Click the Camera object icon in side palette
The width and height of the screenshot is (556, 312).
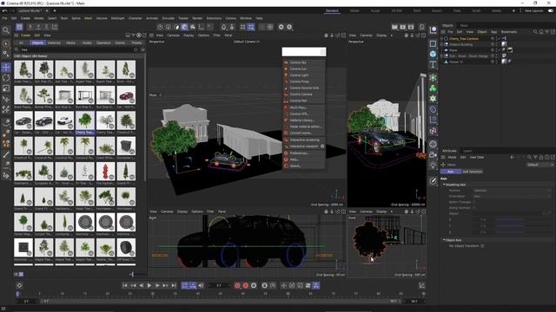click(x=433, y=154)
